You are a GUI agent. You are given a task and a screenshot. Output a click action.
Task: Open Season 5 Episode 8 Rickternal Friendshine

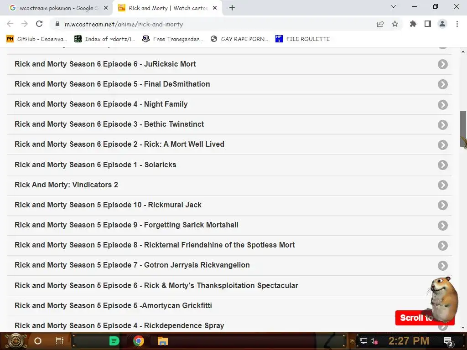pyautogui.click(x=229, y=245)
